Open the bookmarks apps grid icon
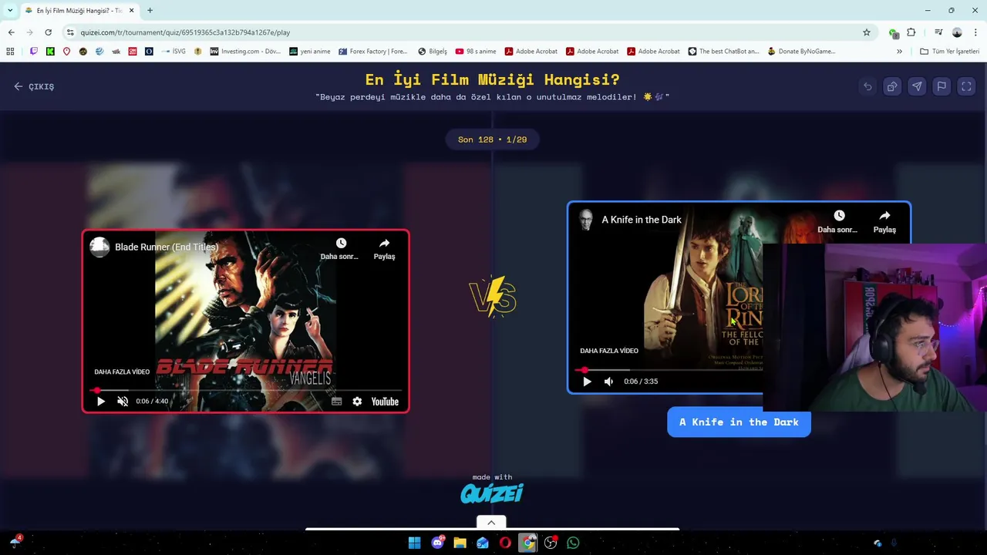This screenshot has height=555, width=987. (10, 52)
